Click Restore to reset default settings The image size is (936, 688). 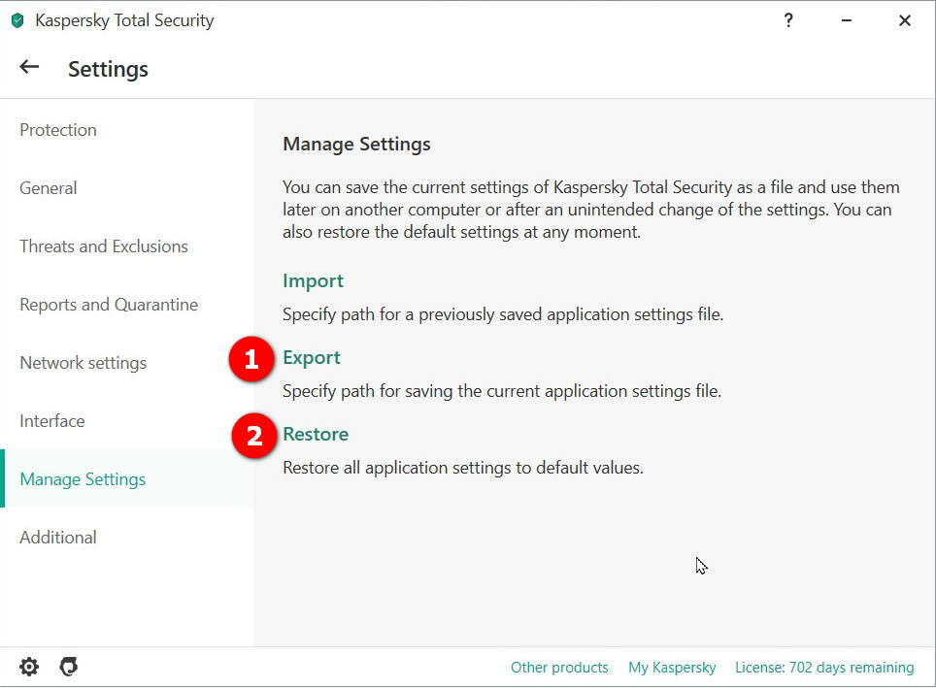(316, 434)
